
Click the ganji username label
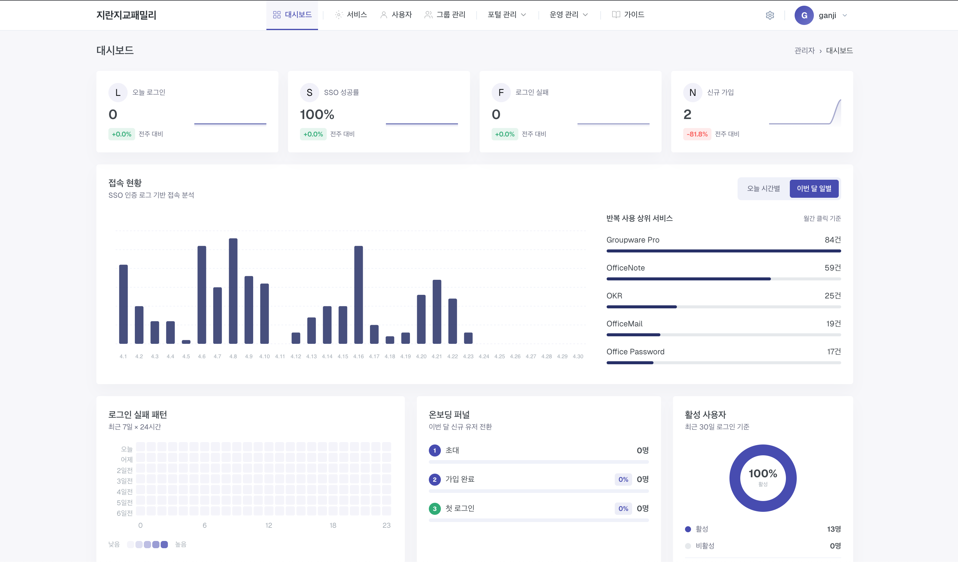coord(827,15)
